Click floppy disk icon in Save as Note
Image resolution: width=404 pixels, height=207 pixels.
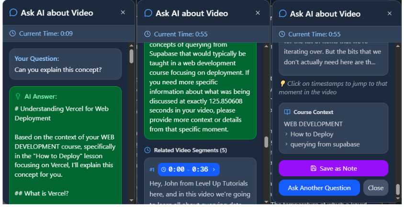[314, 168]
